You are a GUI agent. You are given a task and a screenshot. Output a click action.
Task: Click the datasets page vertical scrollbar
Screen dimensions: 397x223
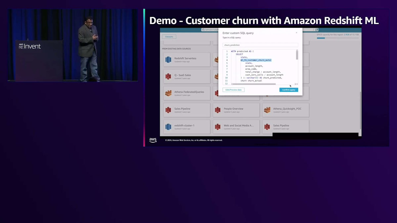click(360, 110)
